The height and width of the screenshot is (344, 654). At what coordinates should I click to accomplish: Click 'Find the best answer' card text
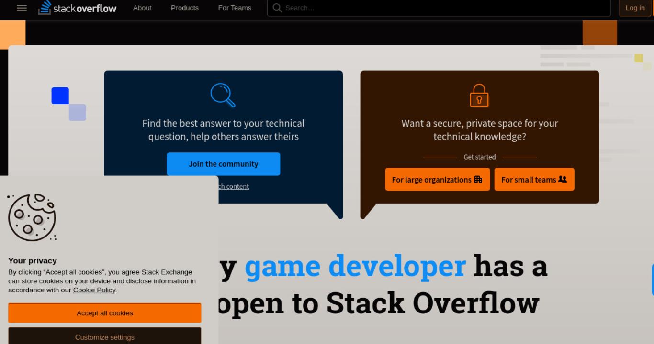point(223,130)
